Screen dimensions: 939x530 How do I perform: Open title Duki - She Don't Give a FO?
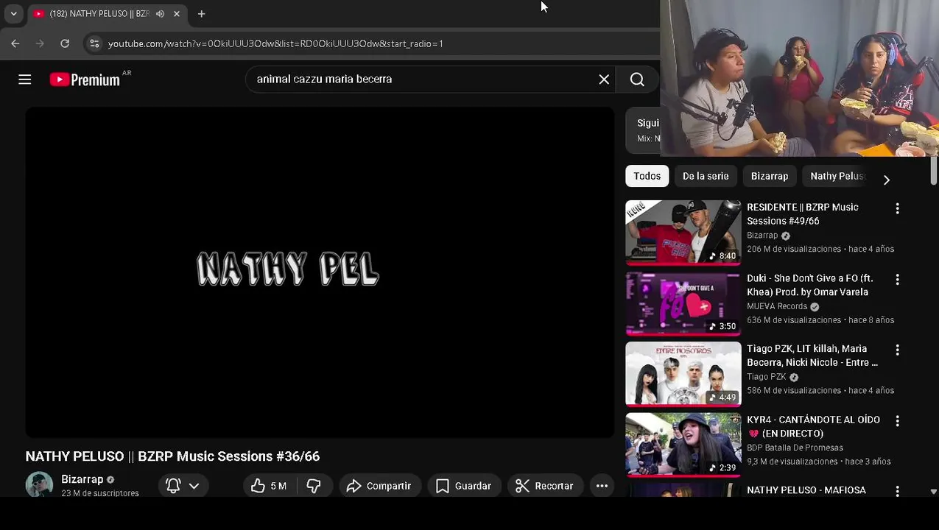click(x=810, y=285)
